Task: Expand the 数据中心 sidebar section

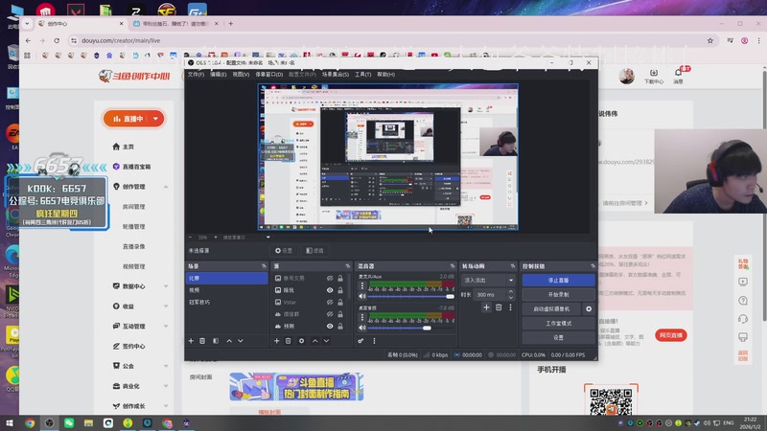Action: tap(166, 286)
